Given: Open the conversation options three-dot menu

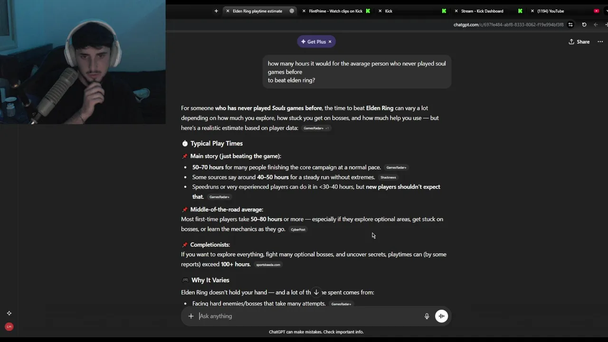Looking at the screenshot, I should pos(600,42).
